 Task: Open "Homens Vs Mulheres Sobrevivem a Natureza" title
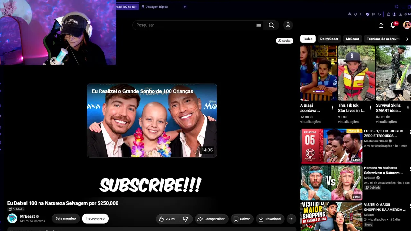[383, 170]
